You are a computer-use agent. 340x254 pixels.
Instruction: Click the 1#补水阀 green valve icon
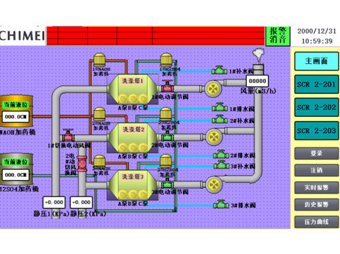point(220,71)
